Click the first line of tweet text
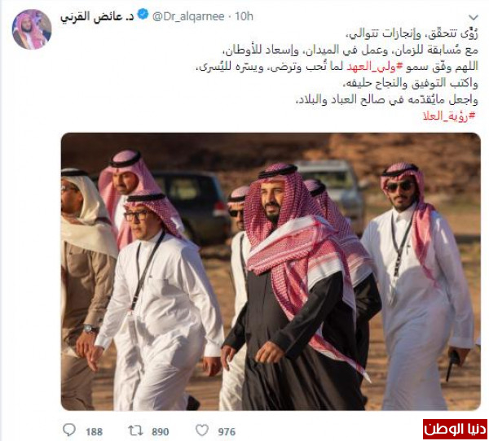 click(x=412, y=33)
